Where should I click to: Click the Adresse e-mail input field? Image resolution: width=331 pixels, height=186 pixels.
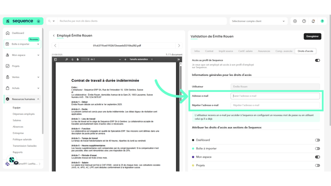point(275,96)
